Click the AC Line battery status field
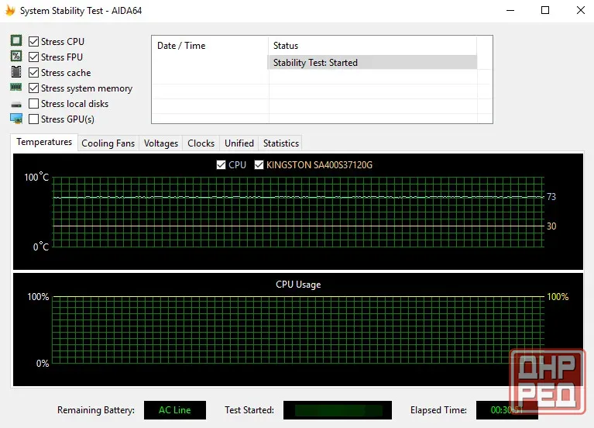 click(x=175, y=410)
